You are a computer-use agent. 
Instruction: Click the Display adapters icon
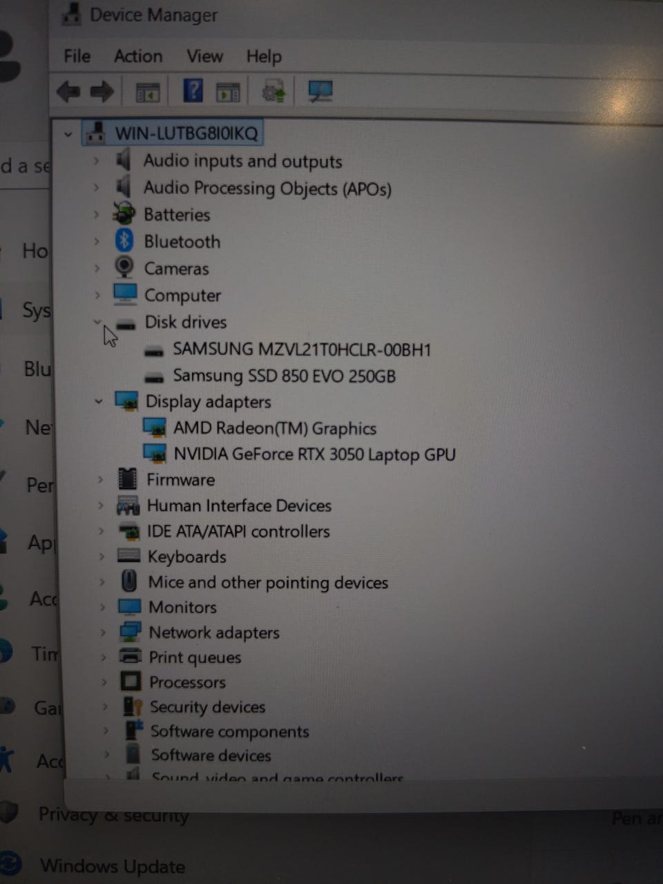coord(127,401)
